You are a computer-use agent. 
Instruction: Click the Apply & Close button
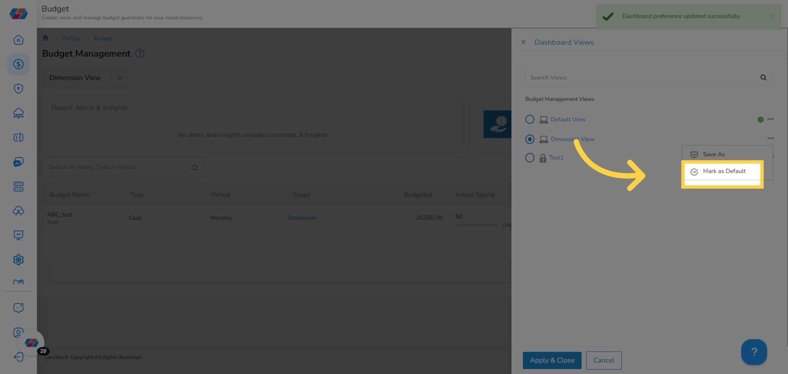[x=552, y=360]
